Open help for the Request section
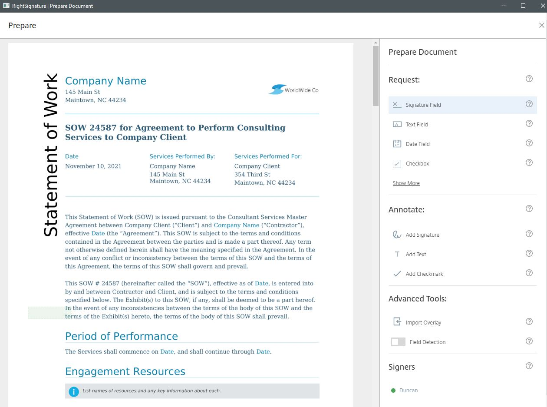The width and height of the screenshot is (547, 407). tap(529, 79)
